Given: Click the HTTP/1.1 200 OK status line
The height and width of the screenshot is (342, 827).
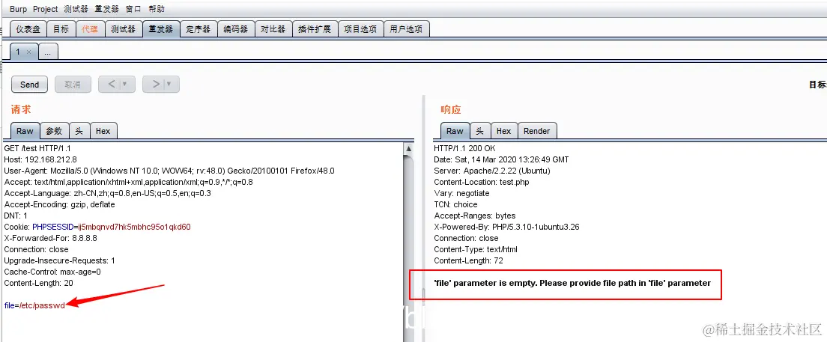Looking at the screenshot, I should click(464, 148).
